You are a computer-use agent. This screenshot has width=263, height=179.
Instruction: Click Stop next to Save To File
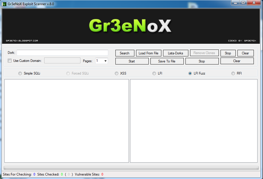pyautogui.click(x=202, y=61)
